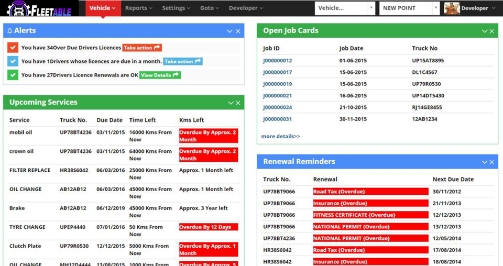Click the FITNESS CERTIFICATE {Overdue} bar
Viewport: 503px width, 266px height.
pos(371,215)
